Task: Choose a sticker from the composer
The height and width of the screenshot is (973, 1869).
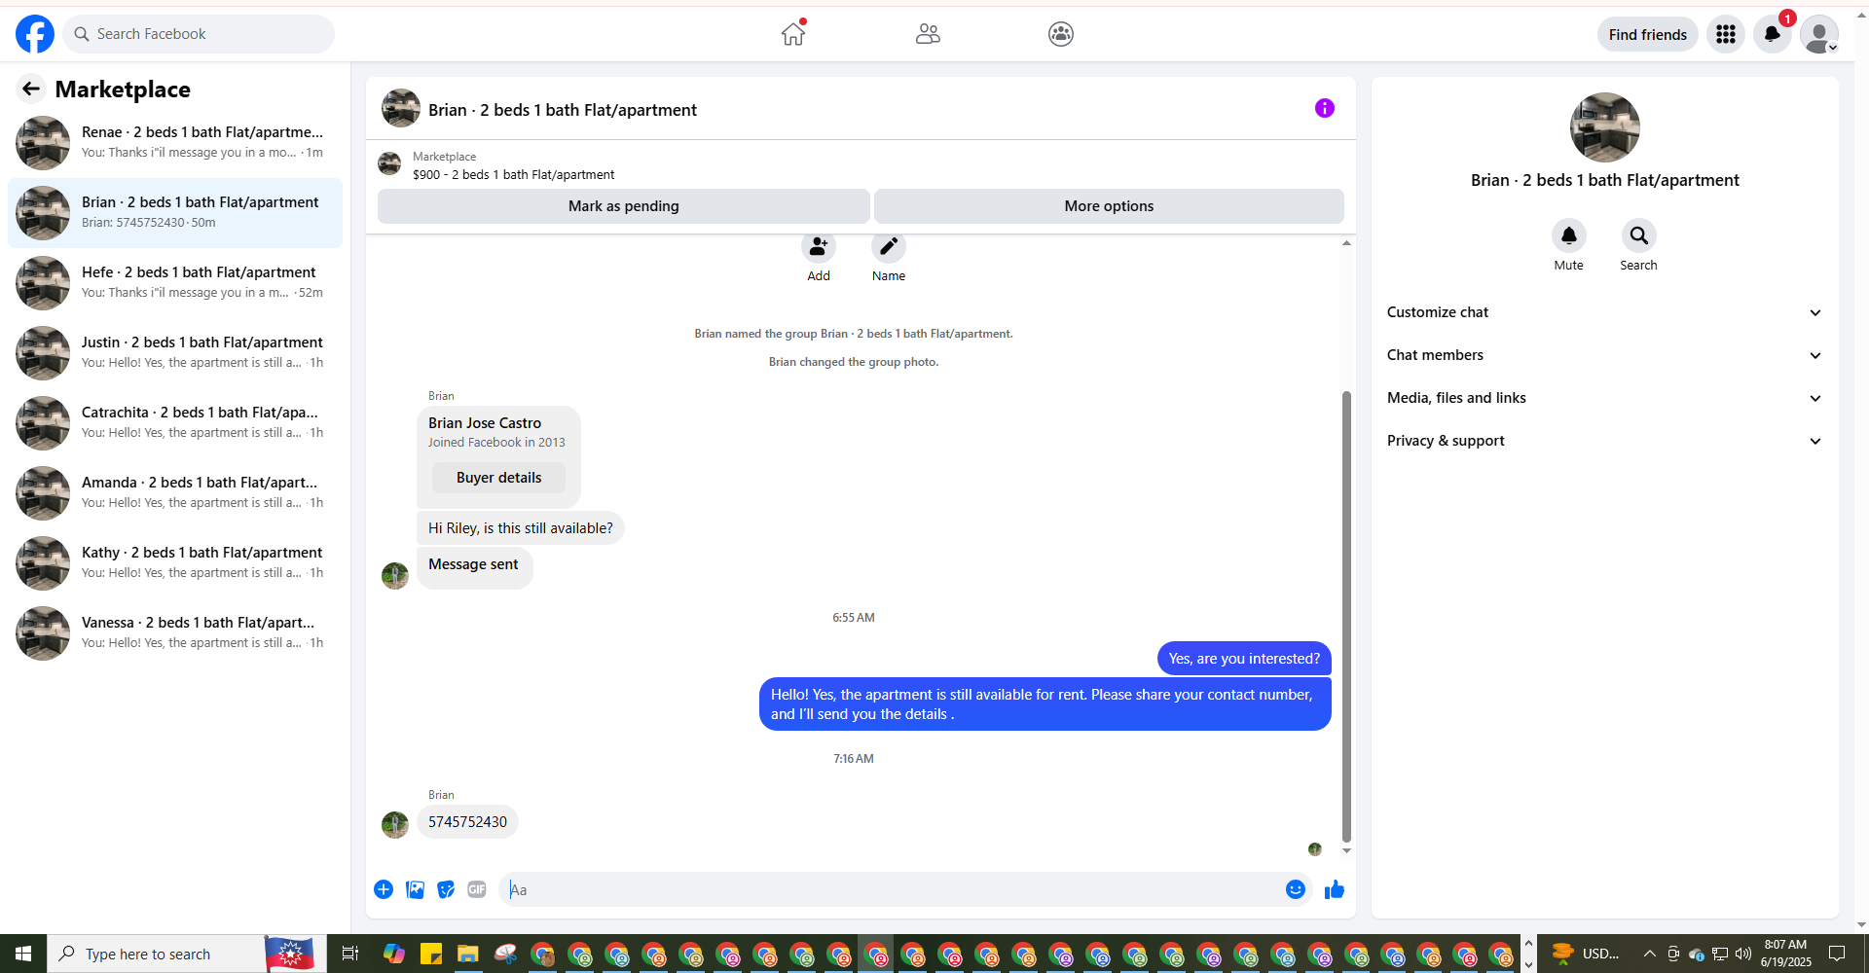Action: pos(446,889)
